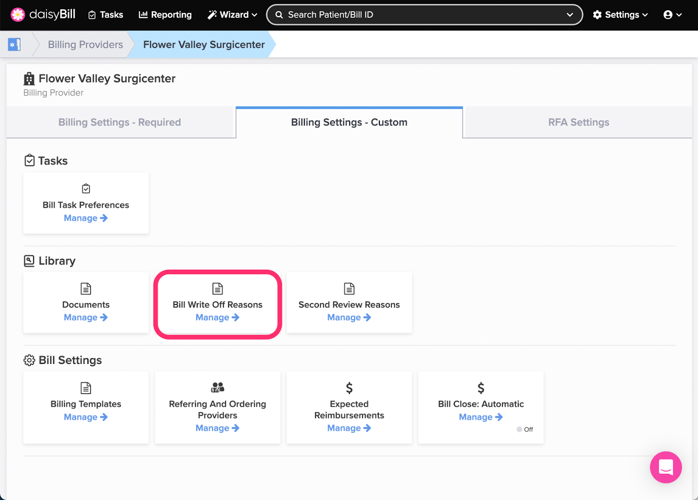Click the Expected Reimbursements dollar icon
The height and width of the screenshot is (500, 698).
click(349, 388)
